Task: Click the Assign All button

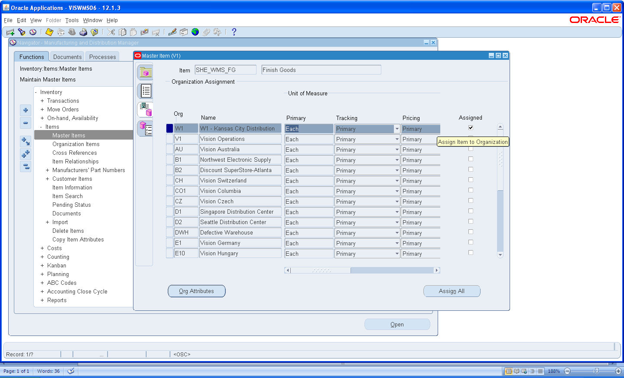Action: coord(452,291)
